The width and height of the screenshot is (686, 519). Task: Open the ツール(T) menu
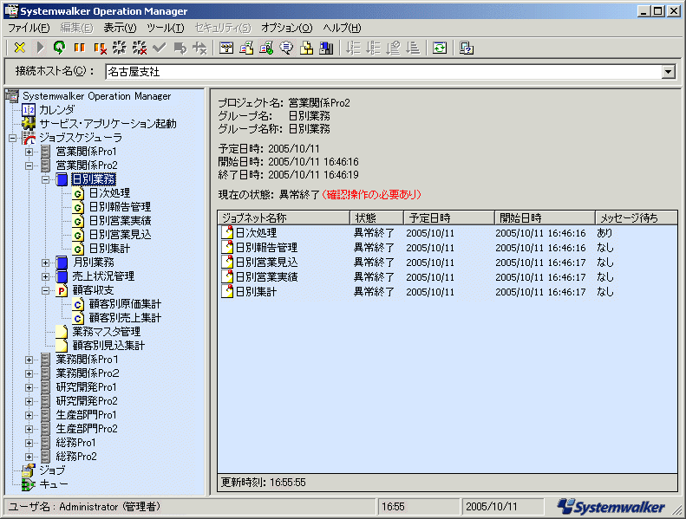click(x=166, y=28)
